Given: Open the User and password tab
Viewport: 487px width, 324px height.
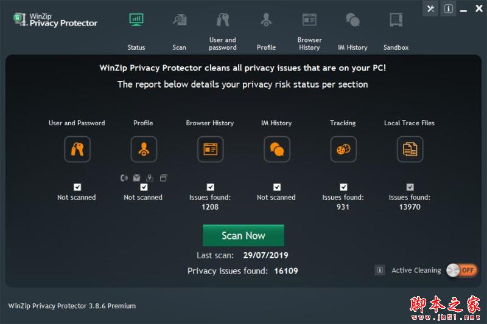Looking at the screenshot, I should point(222,29).
